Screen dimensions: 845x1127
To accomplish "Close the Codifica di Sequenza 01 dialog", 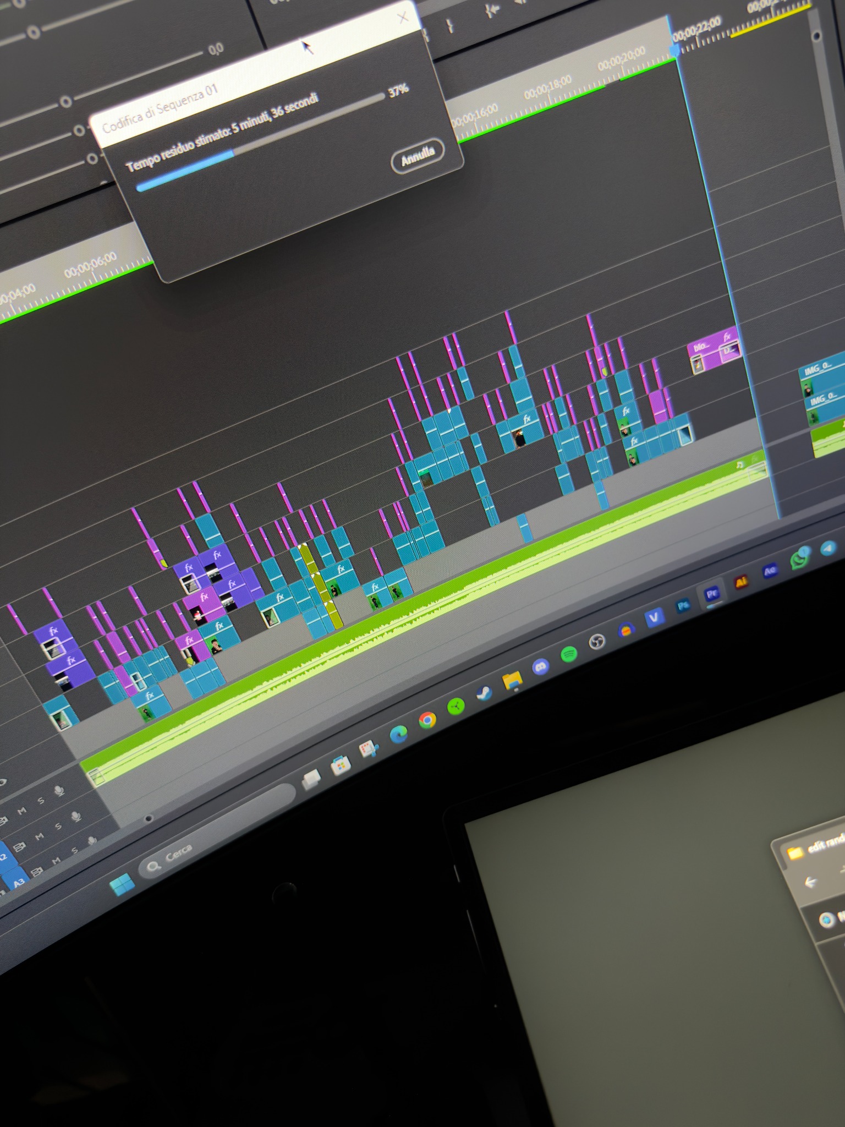I will tap(403, 18).
